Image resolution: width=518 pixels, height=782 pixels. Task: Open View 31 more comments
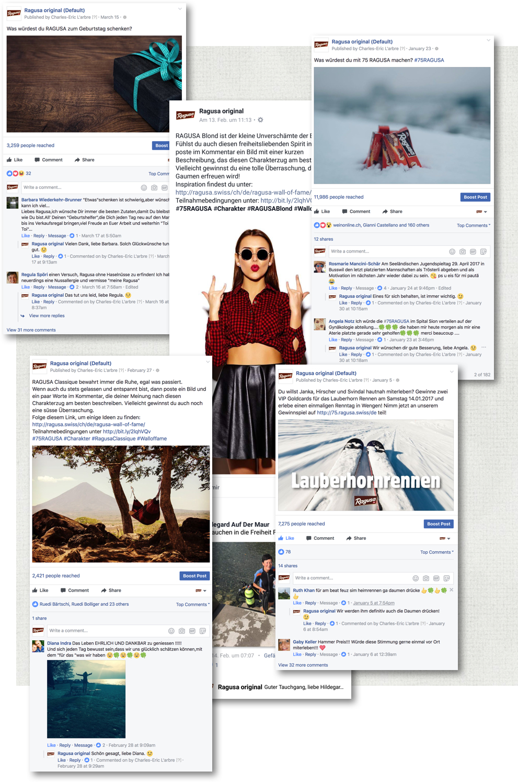point(31,330)
